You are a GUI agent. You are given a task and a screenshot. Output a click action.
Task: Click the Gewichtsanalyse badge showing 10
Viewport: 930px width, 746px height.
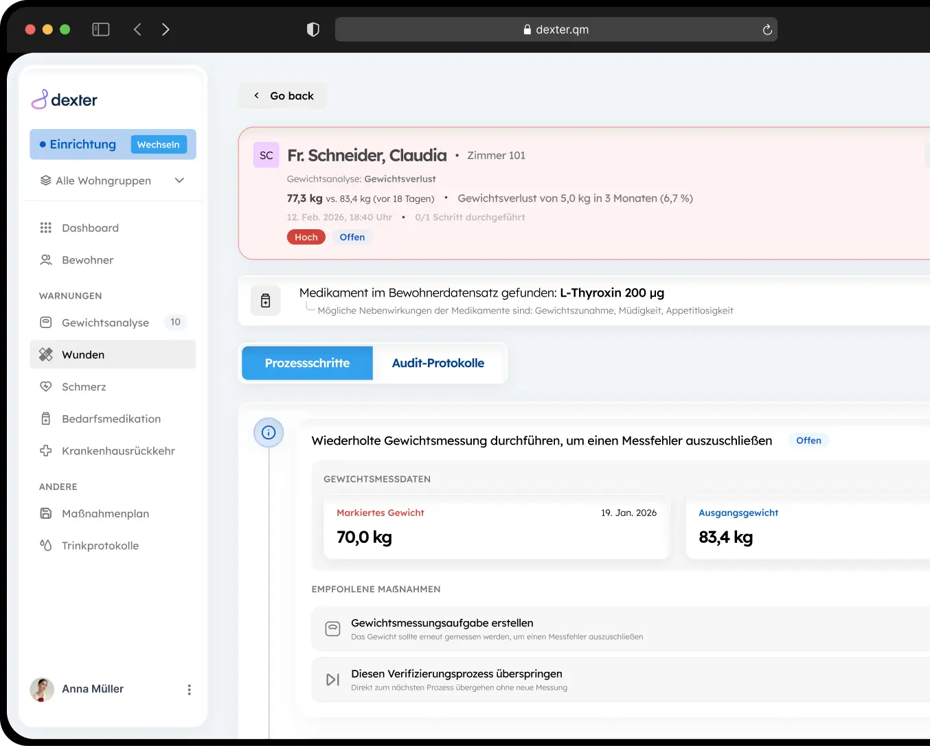(175, 323)
